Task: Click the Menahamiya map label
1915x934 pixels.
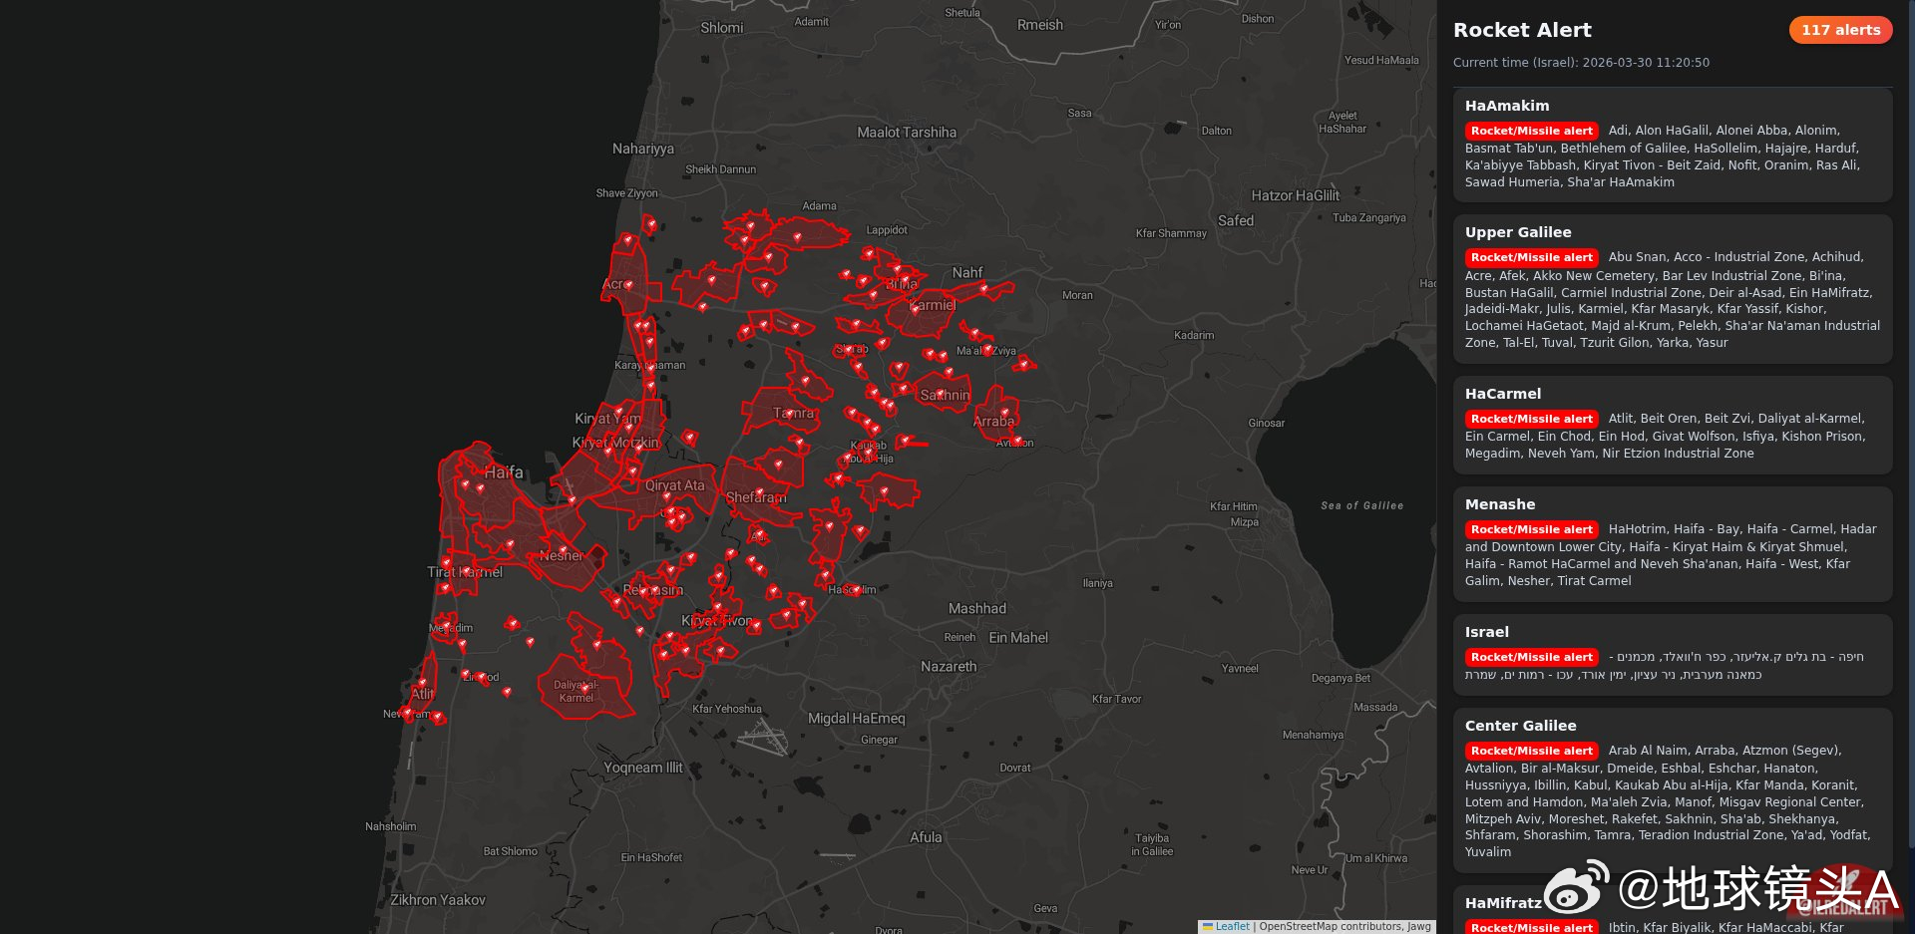Action: [1313, 735]
